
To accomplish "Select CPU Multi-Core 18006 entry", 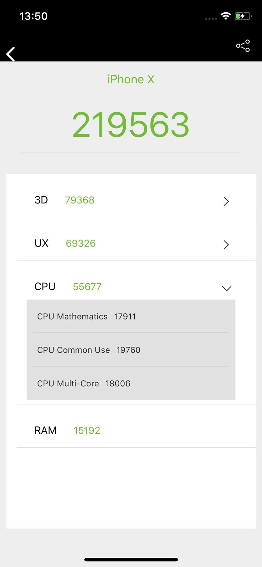I will coord(131,383).
